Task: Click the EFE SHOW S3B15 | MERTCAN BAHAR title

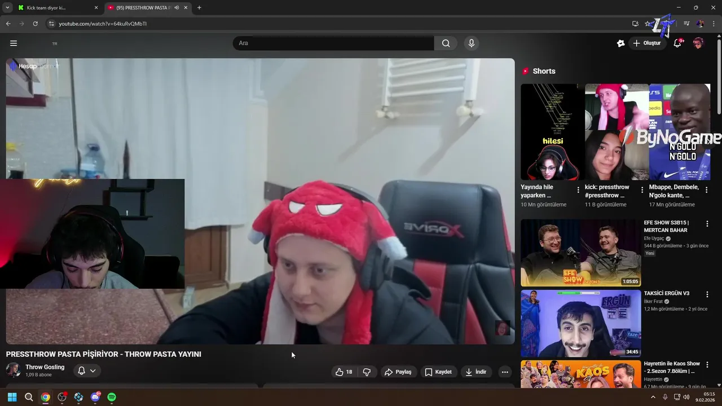Action: click(666, 226)
